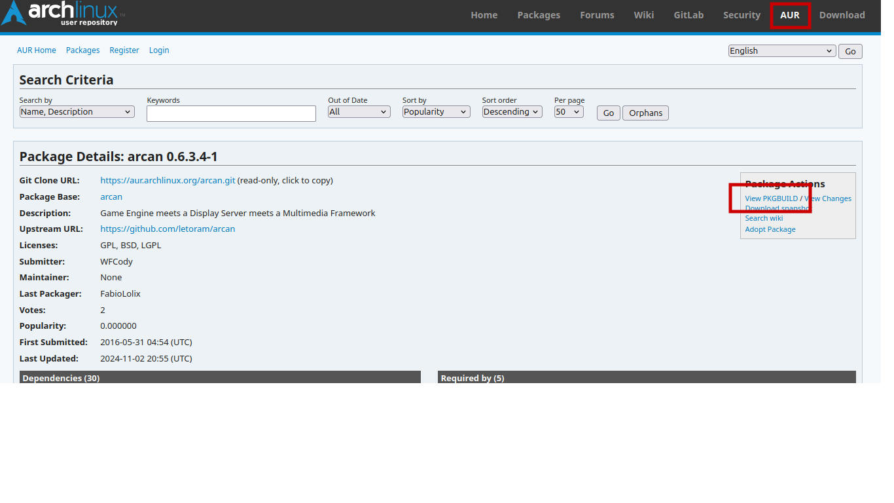The width and height of the screenshot is (894, 503).
Task: Click the AUR Home link
Action: 37,50
